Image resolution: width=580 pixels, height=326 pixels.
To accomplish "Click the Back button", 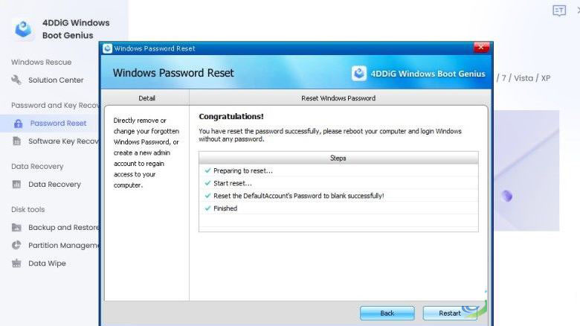I will pyautogui.click(x=387, y=313).
